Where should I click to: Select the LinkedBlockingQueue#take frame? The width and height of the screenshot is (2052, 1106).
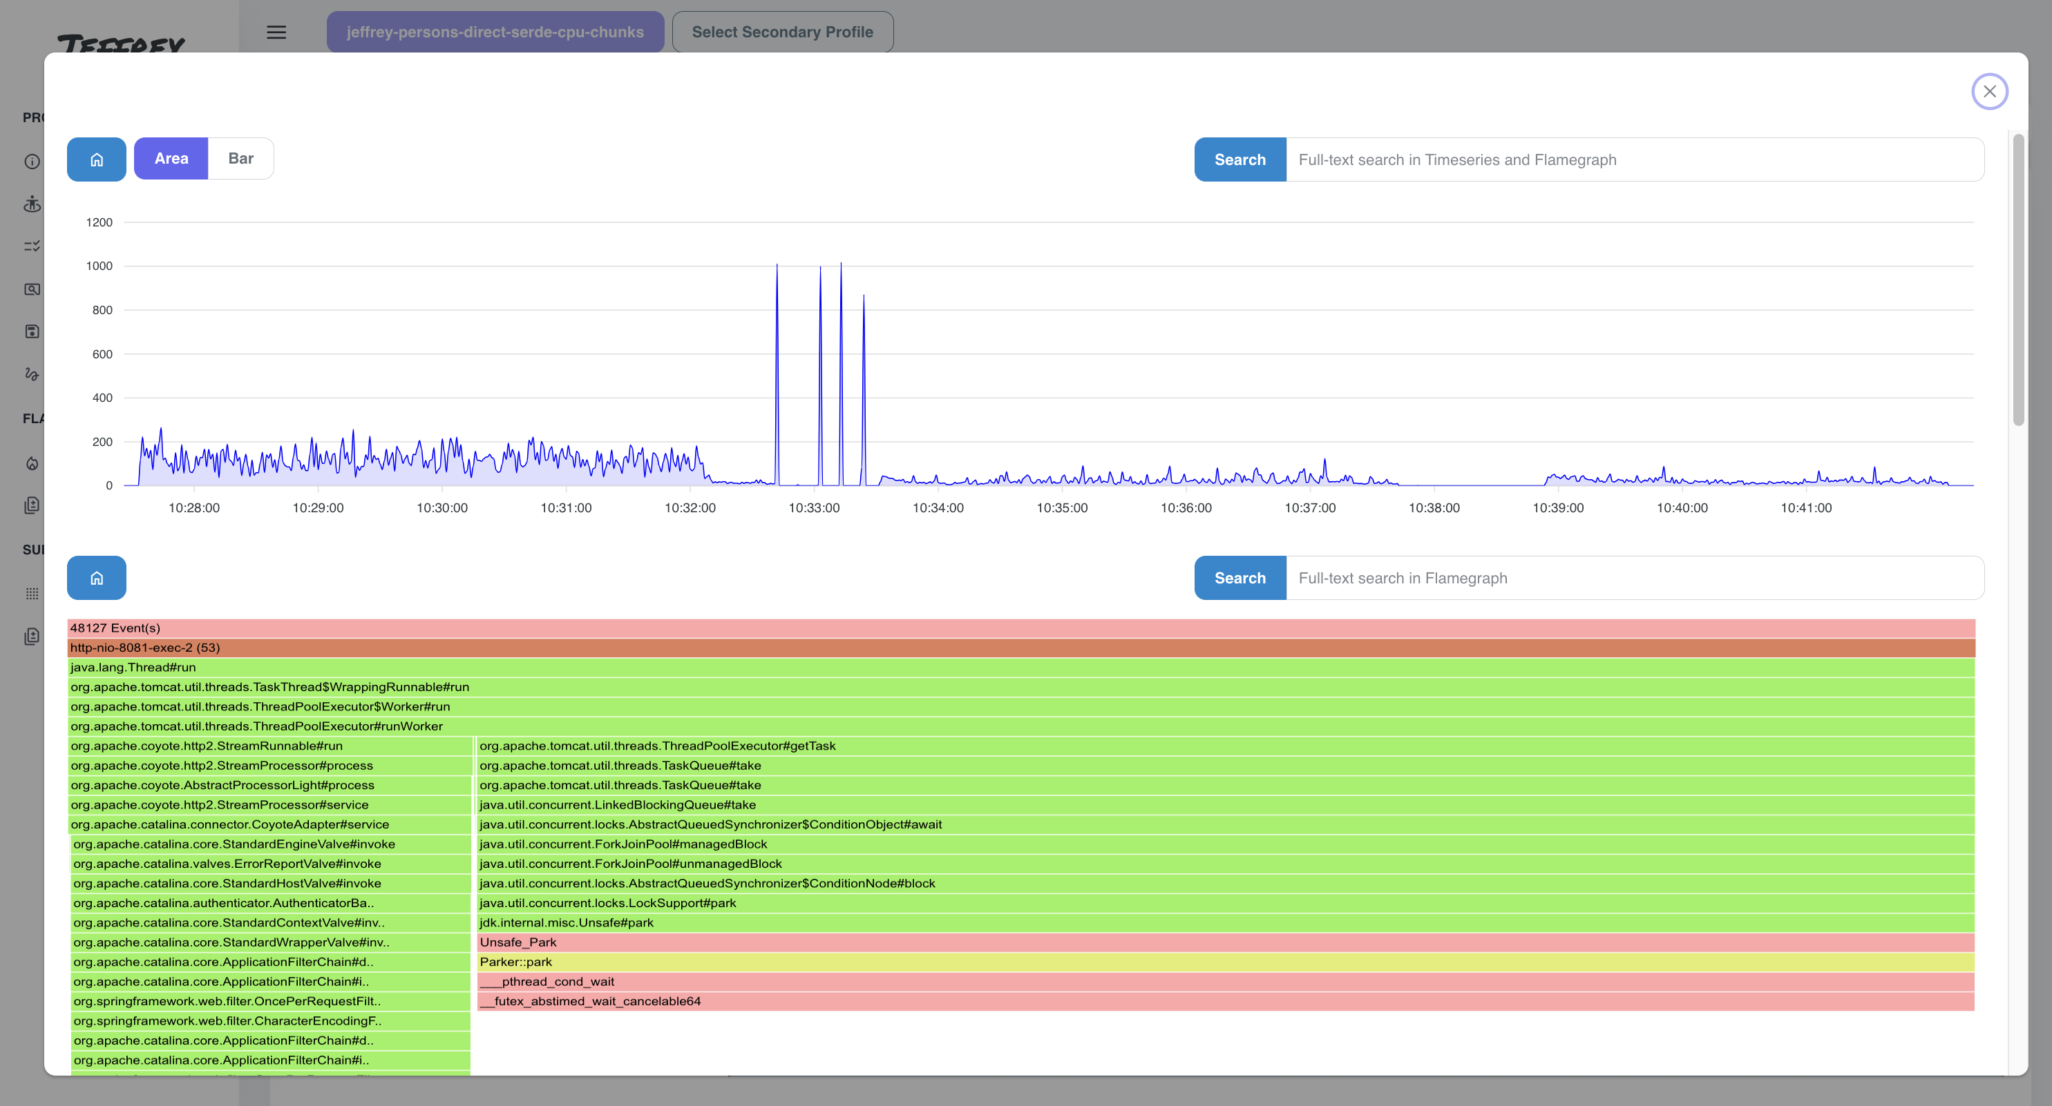(x=1225, y=804)
